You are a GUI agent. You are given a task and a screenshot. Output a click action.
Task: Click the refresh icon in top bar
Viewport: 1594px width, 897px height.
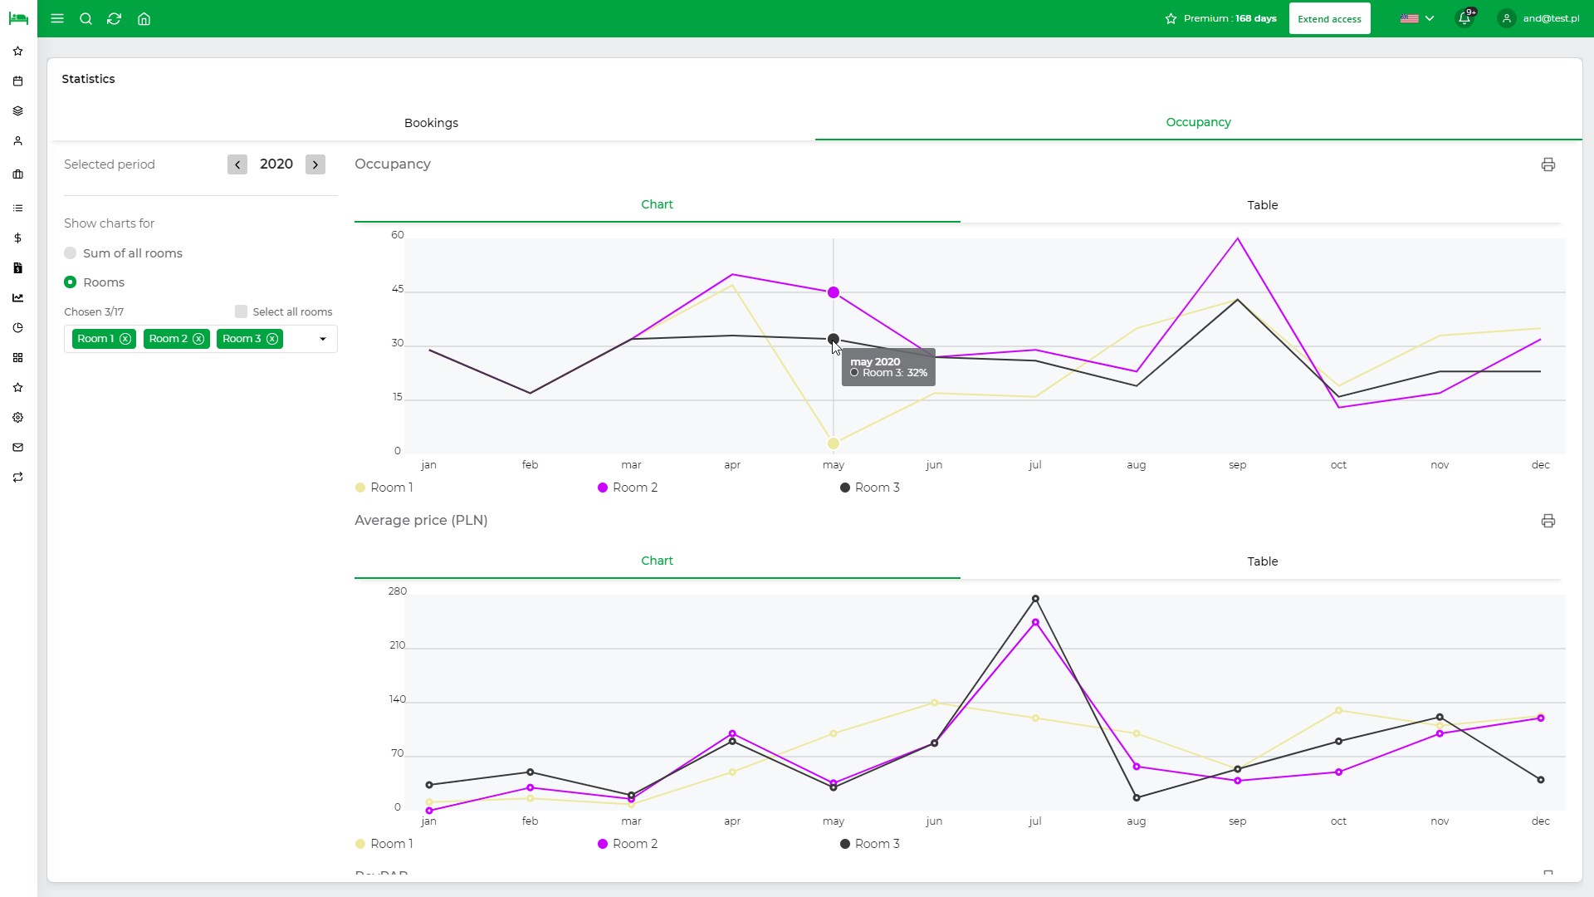115,18
